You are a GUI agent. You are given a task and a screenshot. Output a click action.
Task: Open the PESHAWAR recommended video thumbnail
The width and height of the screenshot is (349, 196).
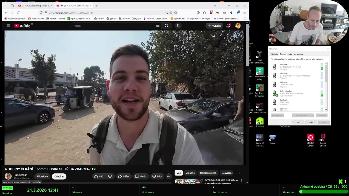pos(189,181)
